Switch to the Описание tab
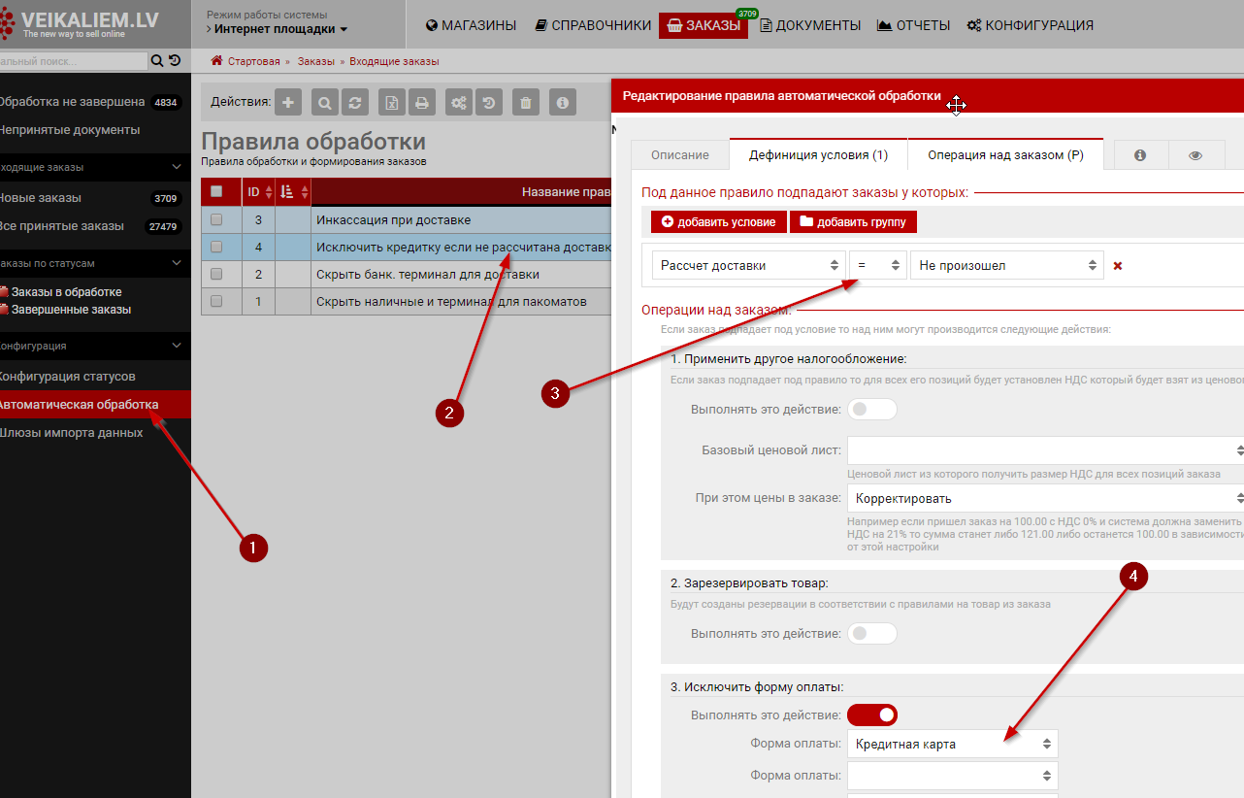The height and width of the screenshot is (798, 1244). (679, 155)
